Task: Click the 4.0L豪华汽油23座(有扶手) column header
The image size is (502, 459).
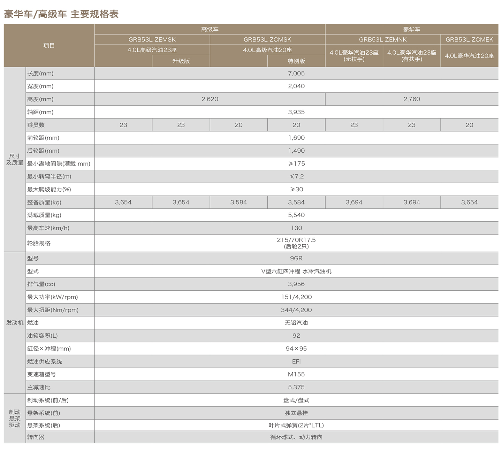Action: [x=412, y=56]
